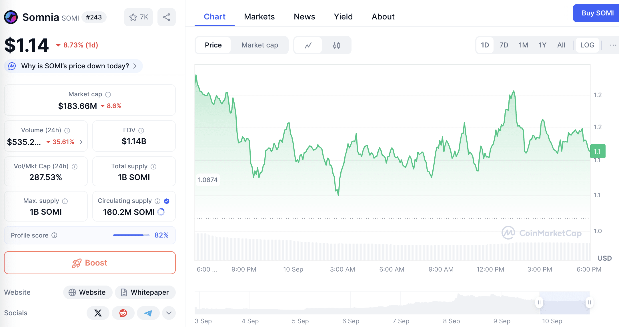Click the Profile score info icon
Image resolution: width=619 pixels, height=327 pixels.
click(x=54, y=235)
